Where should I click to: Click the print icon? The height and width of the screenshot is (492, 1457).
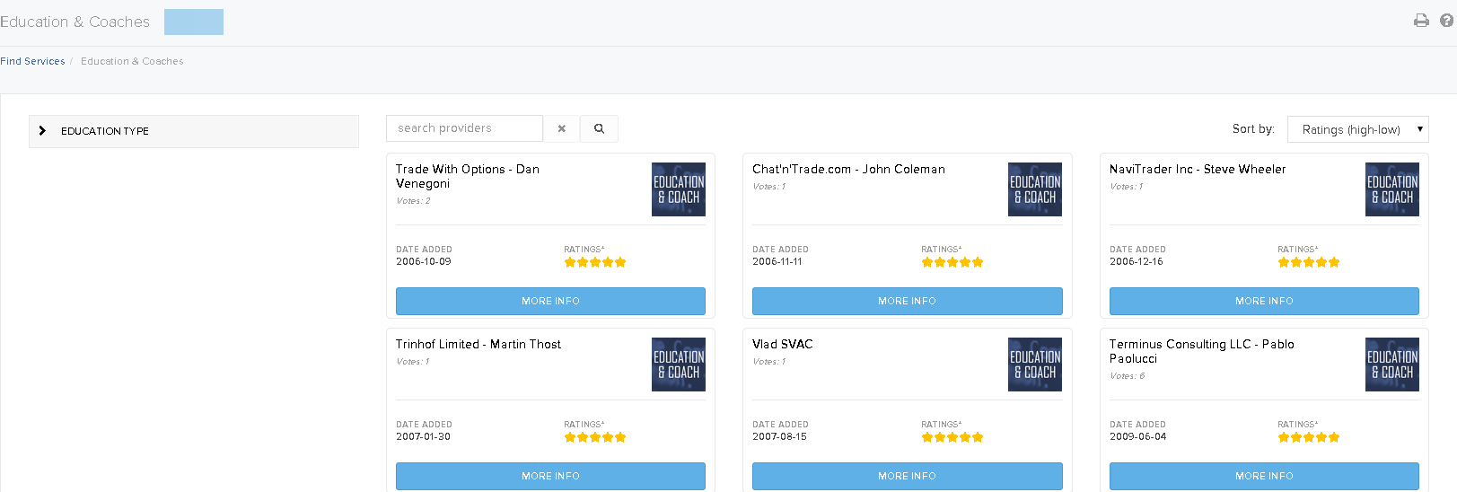coord(1421,21)
